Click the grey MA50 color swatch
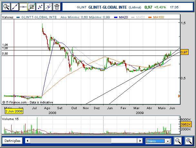The image size is (196, 148). pyautogui.click(x=133, y=17)
